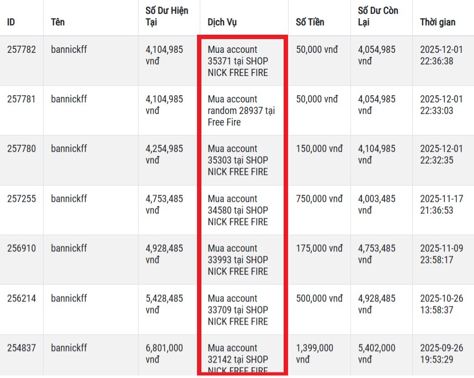Select transaction ID 257782

coord(22,50)
